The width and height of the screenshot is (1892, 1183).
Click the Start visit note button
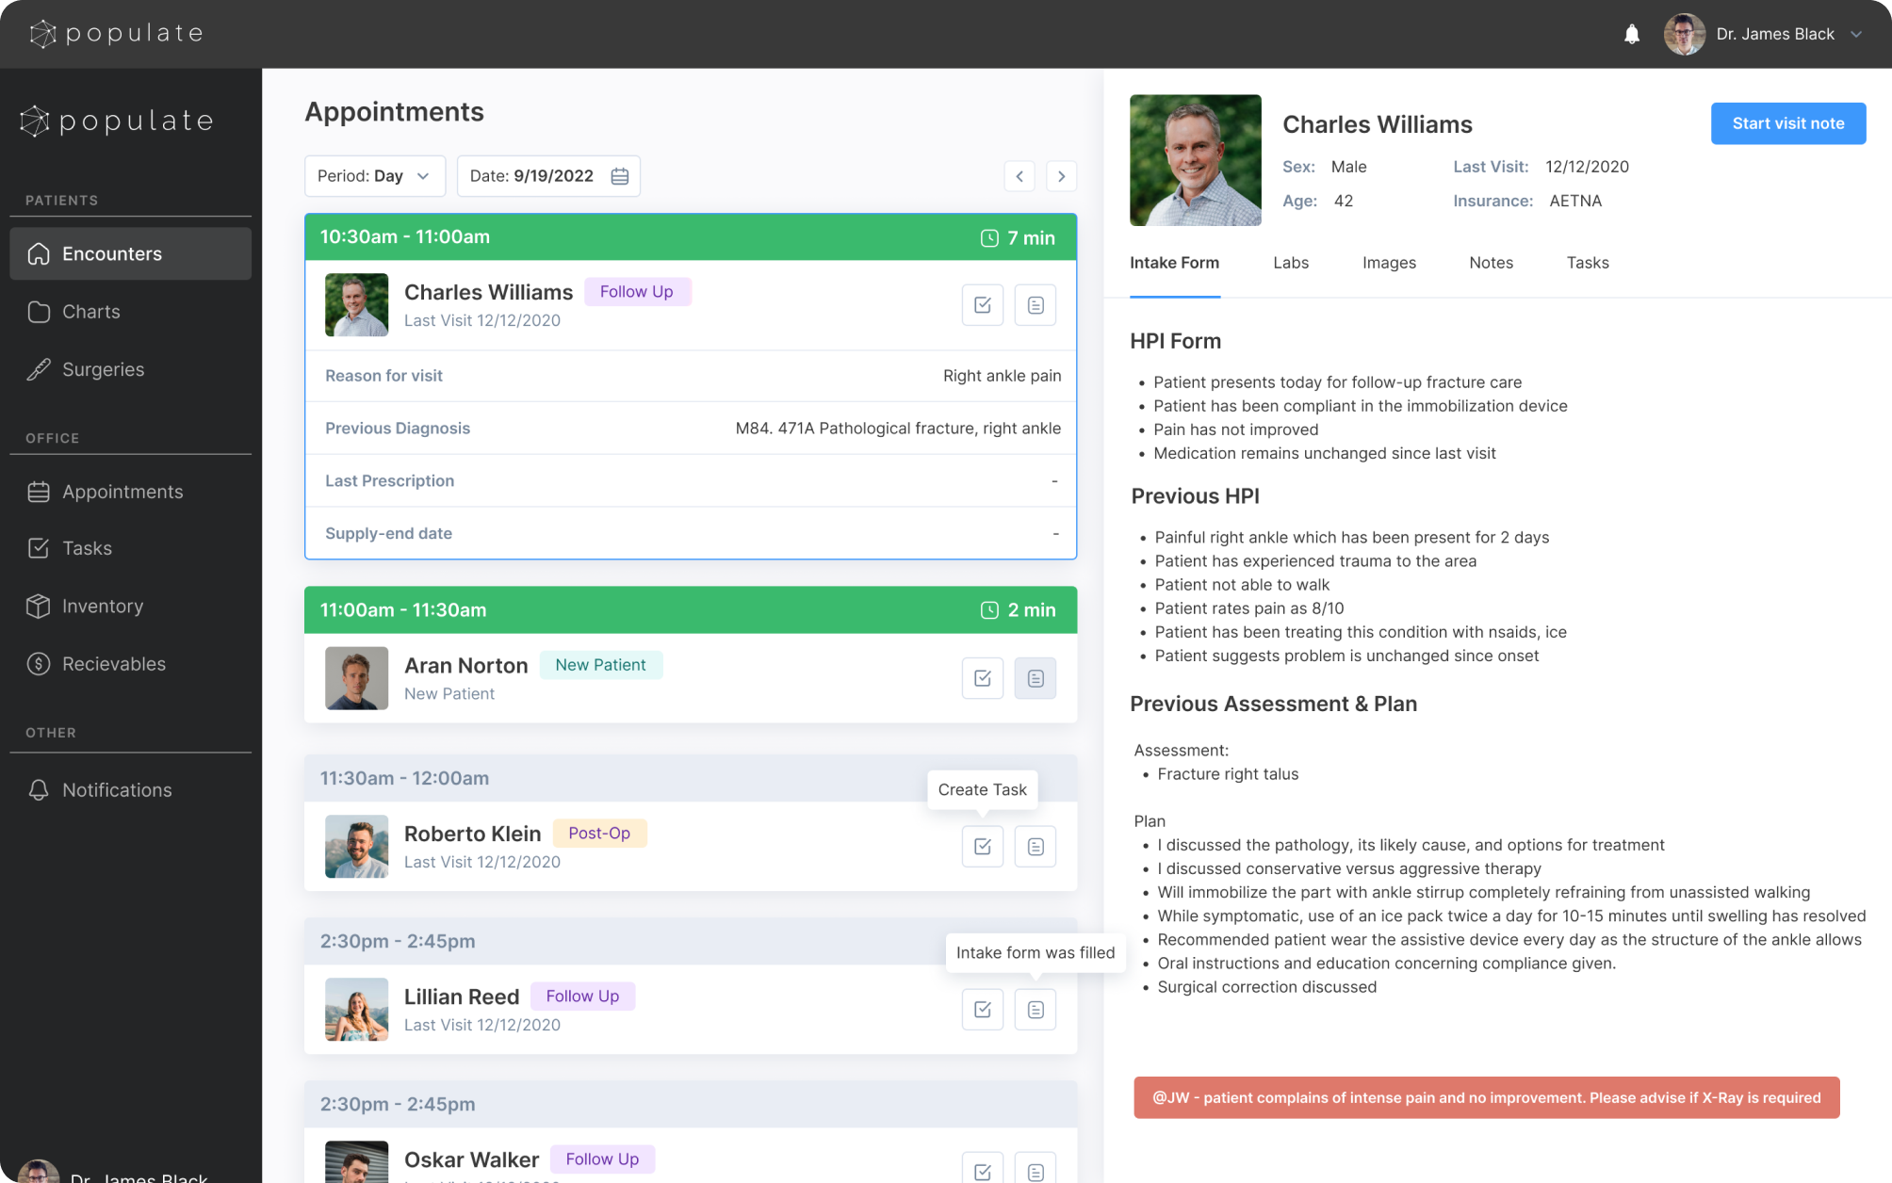[x=1786, y=123]
